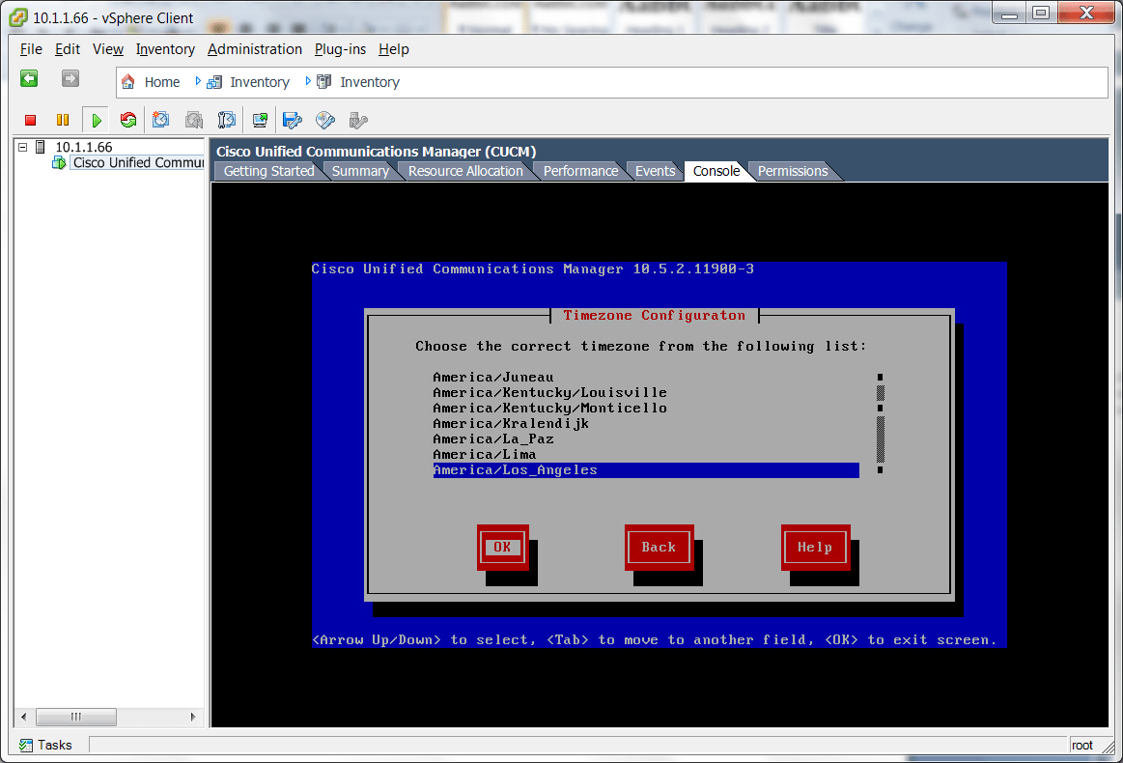This screenshot has width=1123, height=763.
Task: Click the timezone list scrollbar in the console
Action: click(881, 423)
